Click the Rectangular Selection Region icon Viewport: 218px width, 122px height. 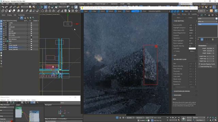point(37,7)
